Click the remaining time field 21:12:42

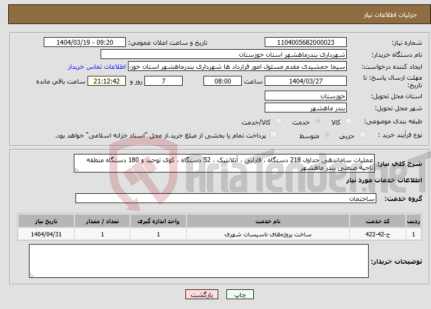[x=107, y=81]
